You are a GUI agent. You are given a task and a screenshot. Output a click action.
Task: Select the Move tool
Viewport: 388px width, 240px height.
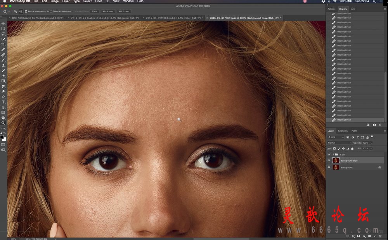(x=3, y=23)
